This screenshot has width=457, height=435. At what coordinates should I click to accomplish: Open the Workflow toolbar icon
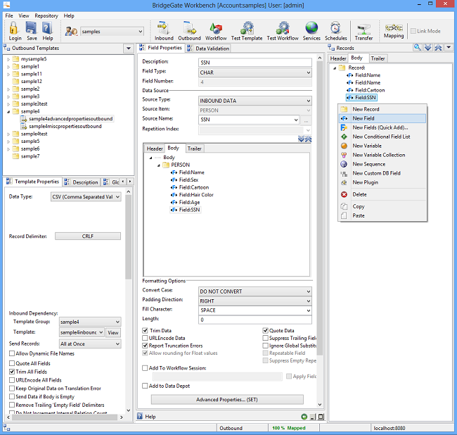216,31
